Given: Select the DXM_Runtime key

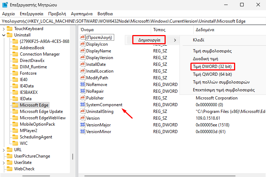Looking at the screenshot, I should [x=33, y=67].
